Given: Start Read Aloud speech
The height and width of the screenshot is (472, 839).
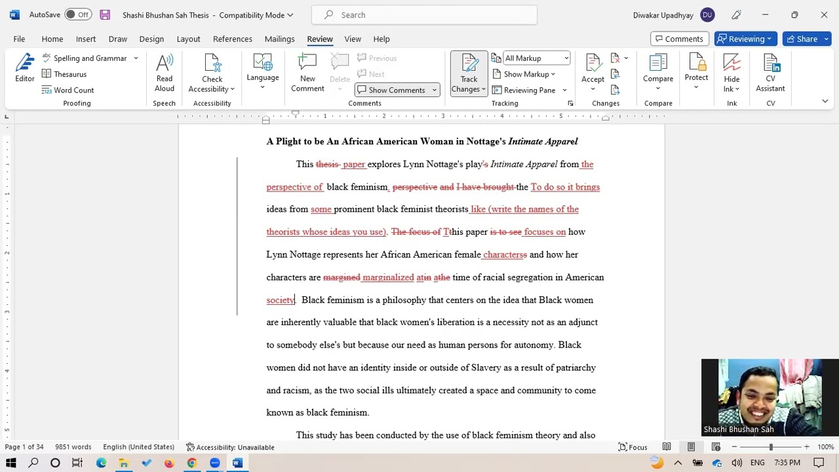Looking at the screenshot, I should coord(165,73).
